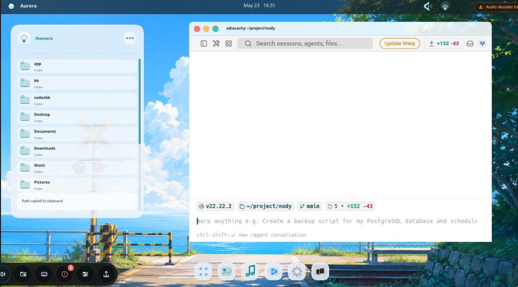
Task: Open the app folder
Action: click(77, 66)
